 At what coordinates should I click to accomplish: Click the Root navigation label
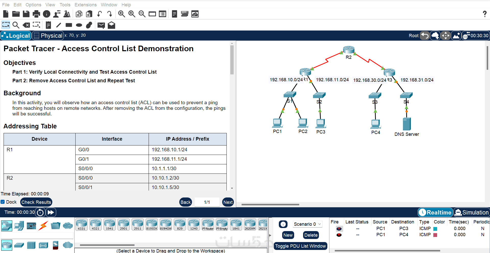coord(414,36)
